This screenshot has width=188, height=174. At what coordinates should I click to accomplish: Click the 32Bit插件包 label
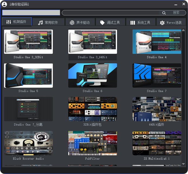pos(92,125)
